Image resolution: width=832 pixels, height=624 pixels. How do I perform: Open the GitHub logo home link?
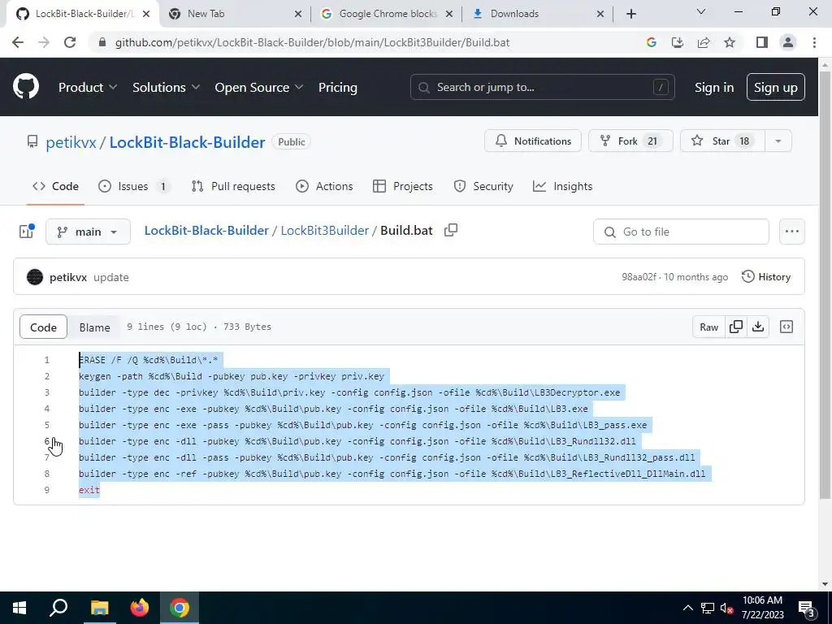[x=26, y=87]
